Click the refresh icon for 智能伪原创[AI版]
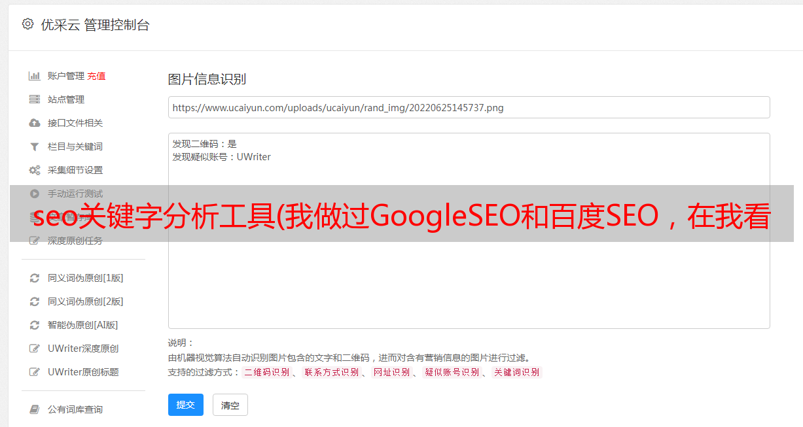The width and height of the screenshot is (803, 427). tap(35, 325)
